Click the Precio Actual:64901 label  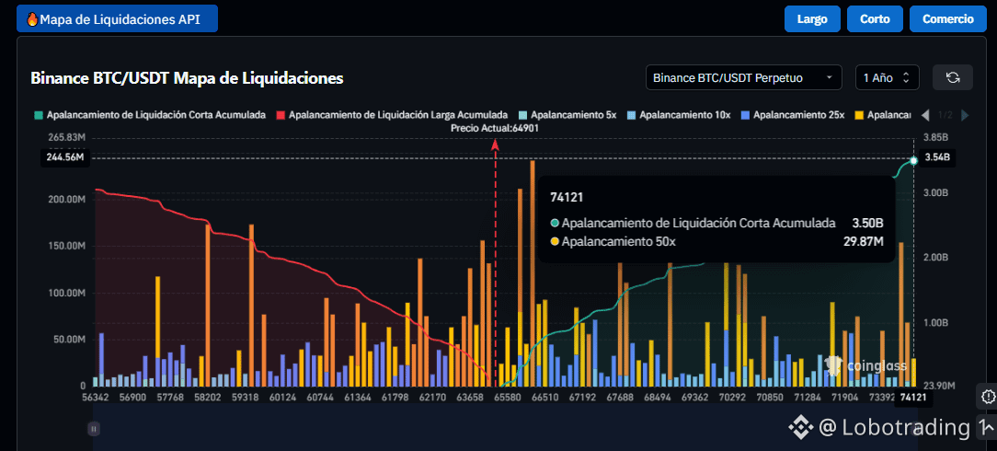[x=495, y=129]
